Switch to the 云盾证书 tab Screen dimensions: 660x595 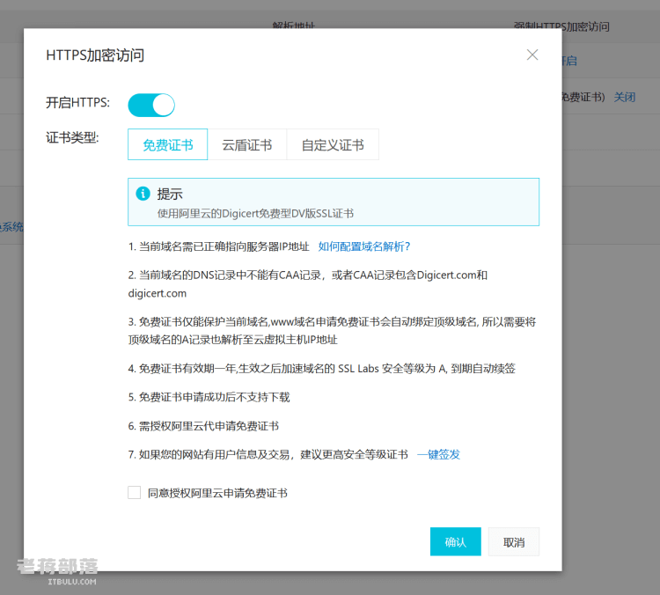(247, 144)
